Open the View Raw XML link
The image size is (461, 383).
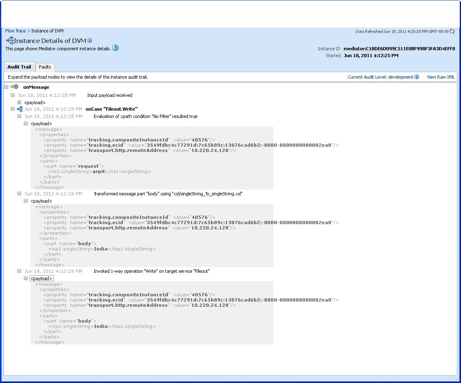tap(441, 77)
